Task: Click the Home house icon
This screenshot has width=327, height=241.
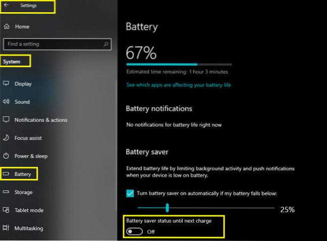Action: pyautogui.click(x=7, y=26)
